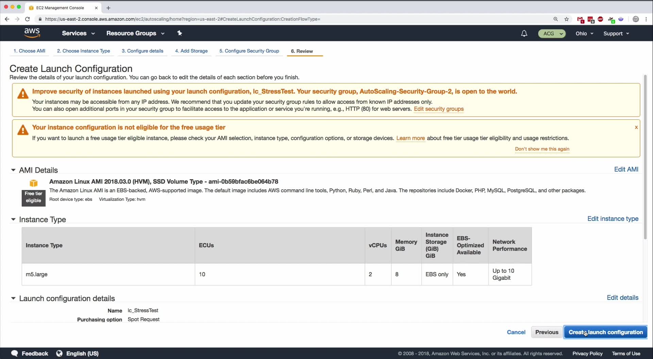This screenshot has height=359, width=653.
Task: Click the Adblock extension icon
Action: tap(601, 19)
